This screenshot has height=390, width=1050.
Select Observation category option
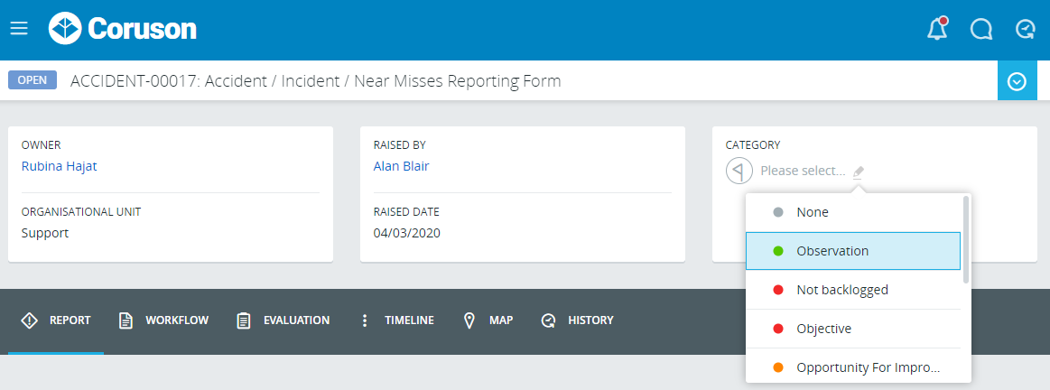click(853, 251)
